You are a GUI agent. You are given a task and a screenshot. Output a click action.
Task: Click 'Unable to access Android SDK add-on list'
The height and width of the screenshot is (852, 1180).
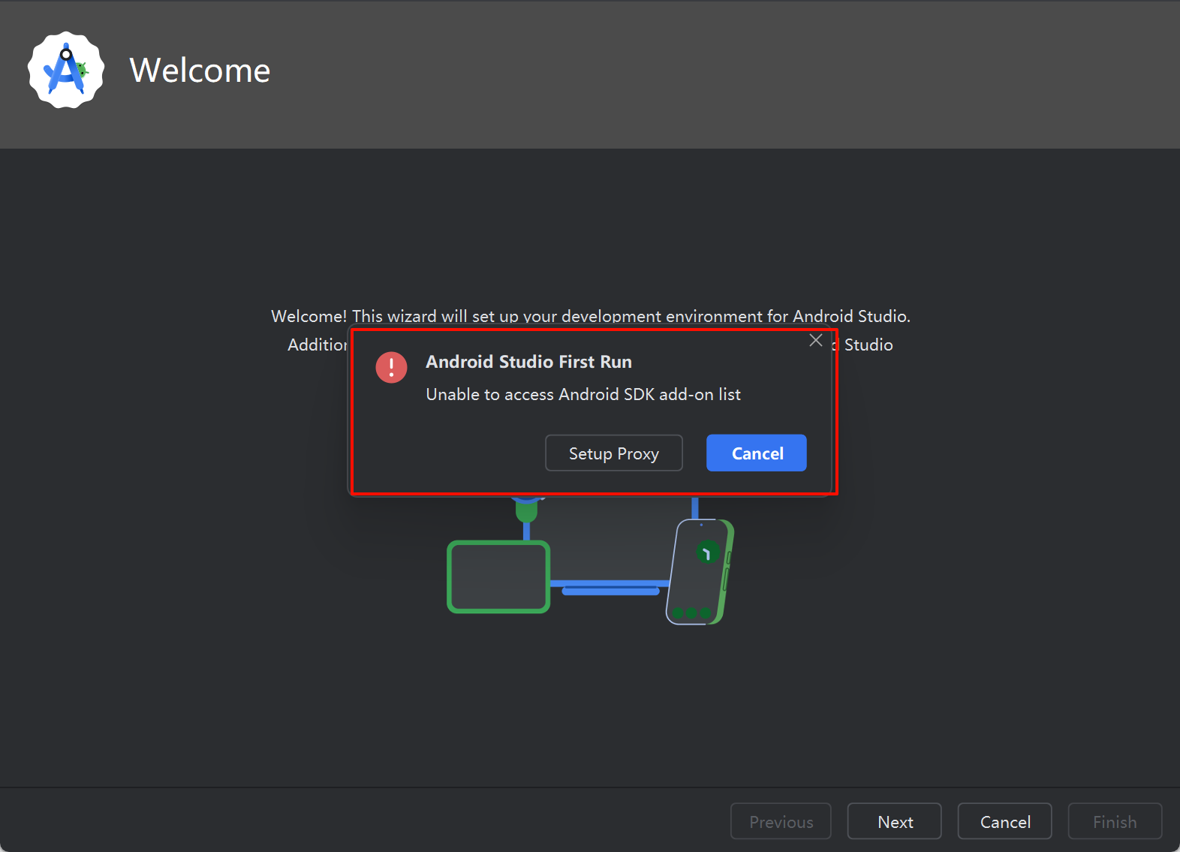583,394
